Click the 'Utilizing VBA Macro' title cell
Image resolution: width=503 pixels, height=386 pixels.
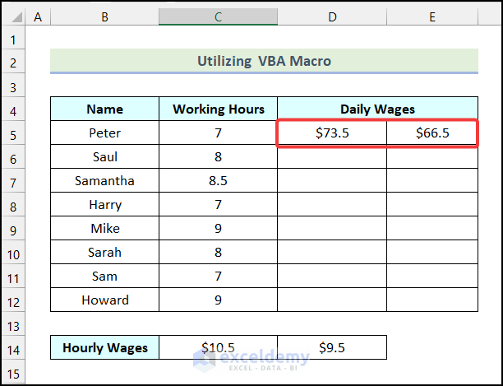coord(264,61)
